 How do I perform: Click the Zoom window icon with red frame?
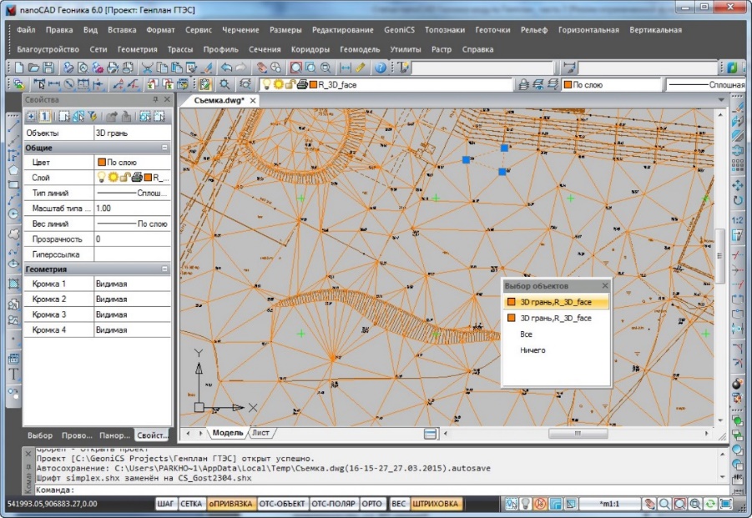tap(296, 68)
